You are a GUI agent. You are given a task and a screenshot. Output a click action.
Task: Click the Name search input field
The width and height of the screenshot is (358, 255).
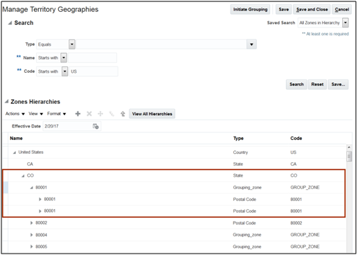92,58
